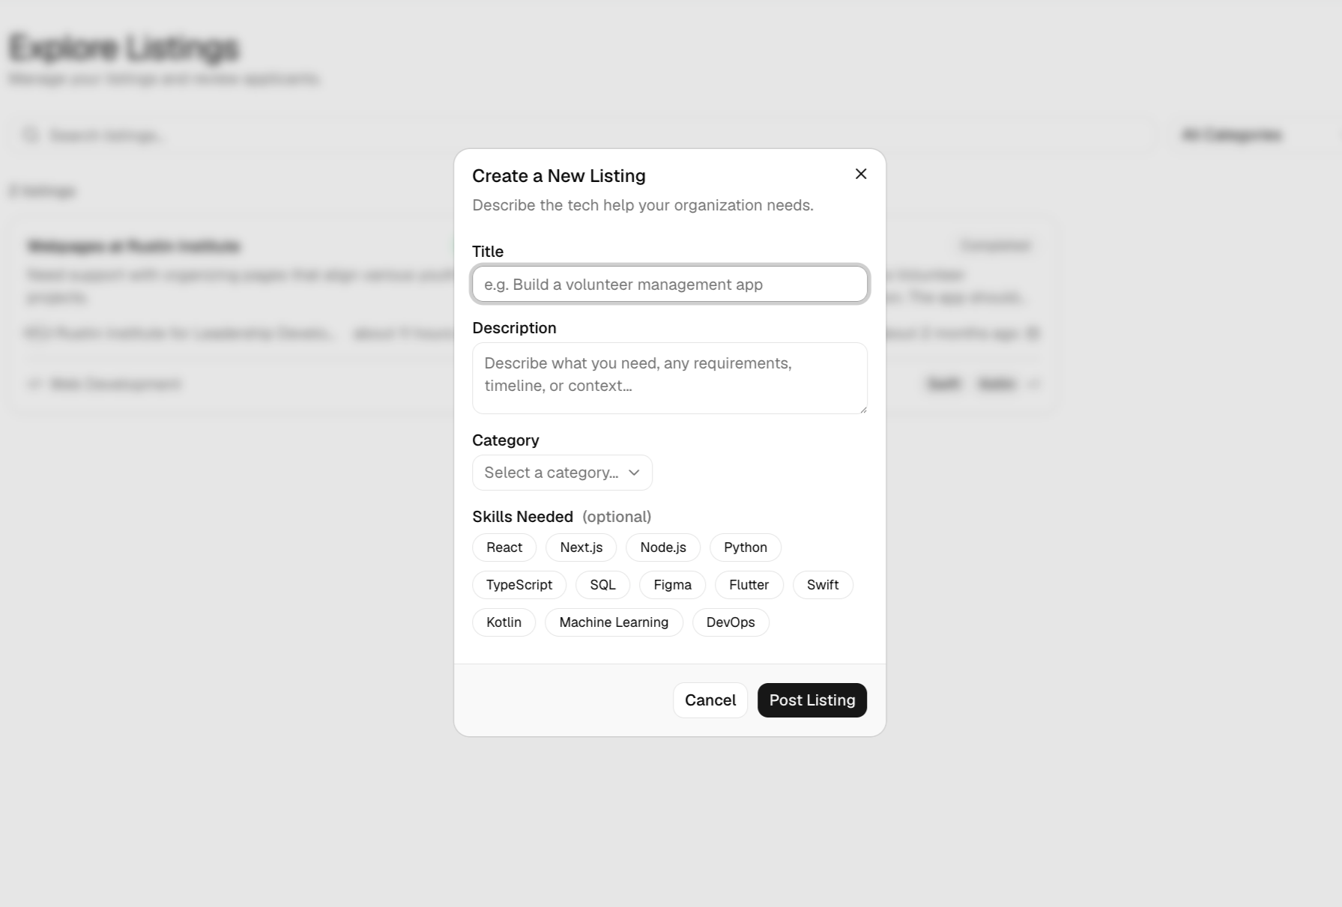Enable the SQL skill chip
This screenshot has height=907, width=1342.
[603, 585]
